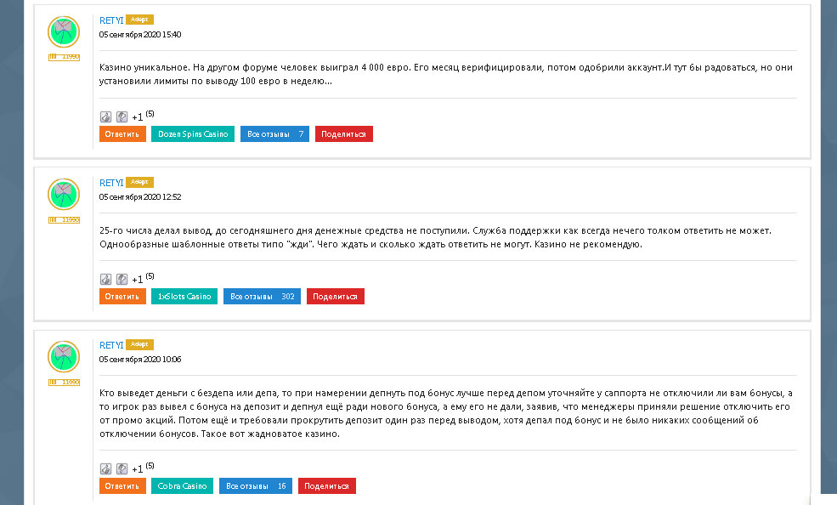Click the Adept badge on 10:06 review
The image size is (837, 505).
139,344
